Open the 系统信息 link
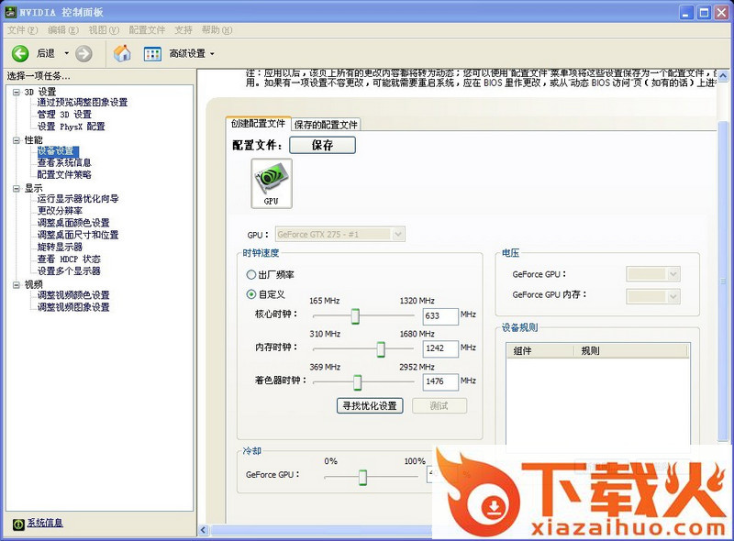Viewport: 734px width, 541px height. pos(45,524)
